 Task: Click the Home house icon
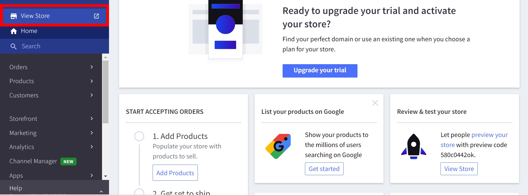14,31
